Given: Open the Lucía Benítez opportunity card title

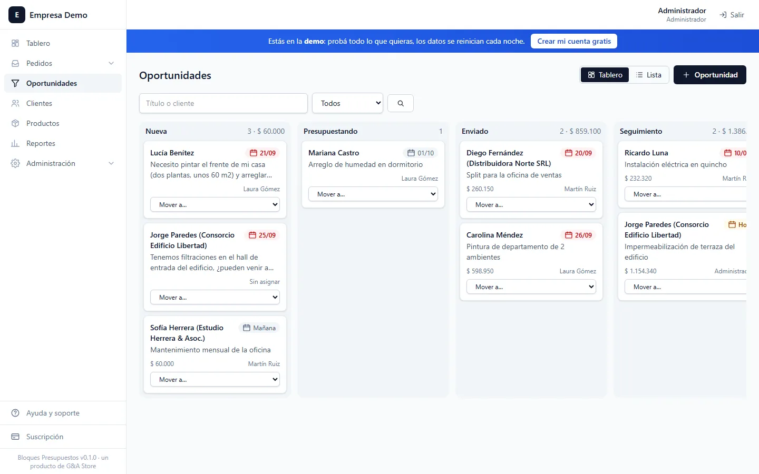Looking at the screenshot, I should (x=172, y=153).
